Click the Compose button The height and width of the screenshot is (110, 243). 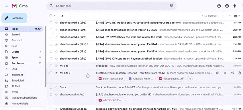click(14, 18)
